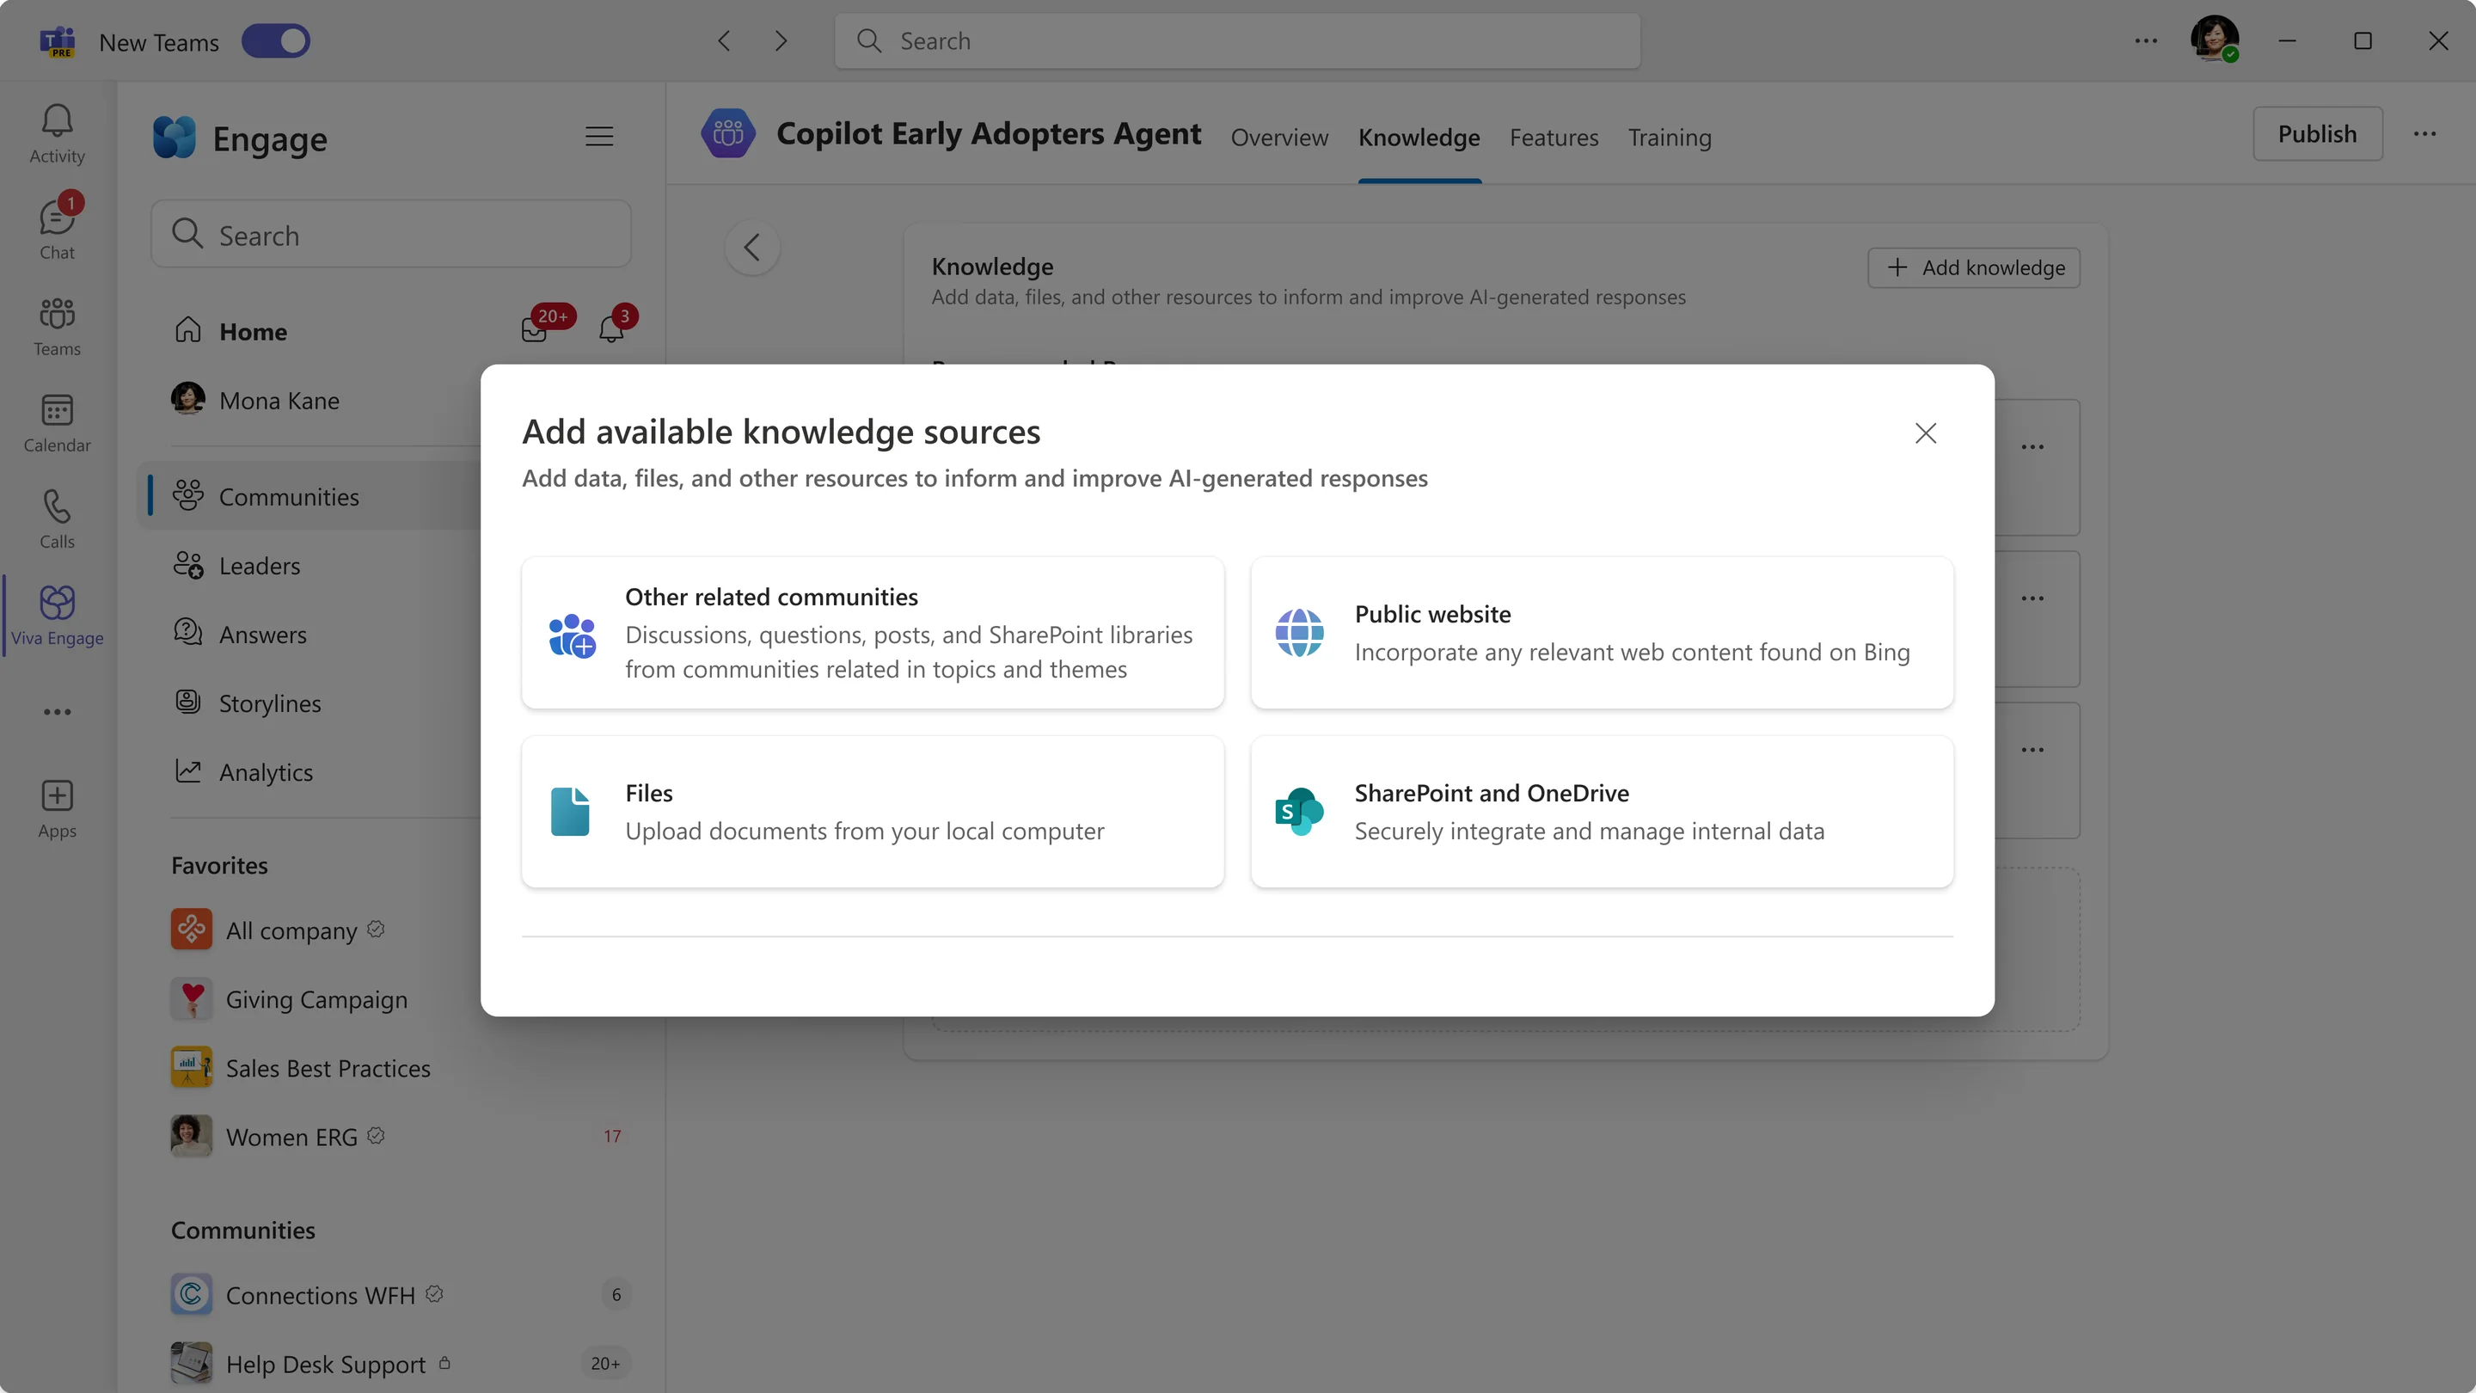The height and width of the screenshot is (1393, 2476).
Task: Open Calendar in the Teams rail
Action: coord(57,422)
